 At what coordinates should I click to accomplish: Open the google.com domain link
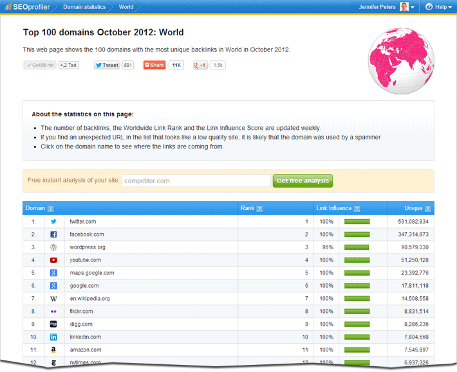point(84,286)
